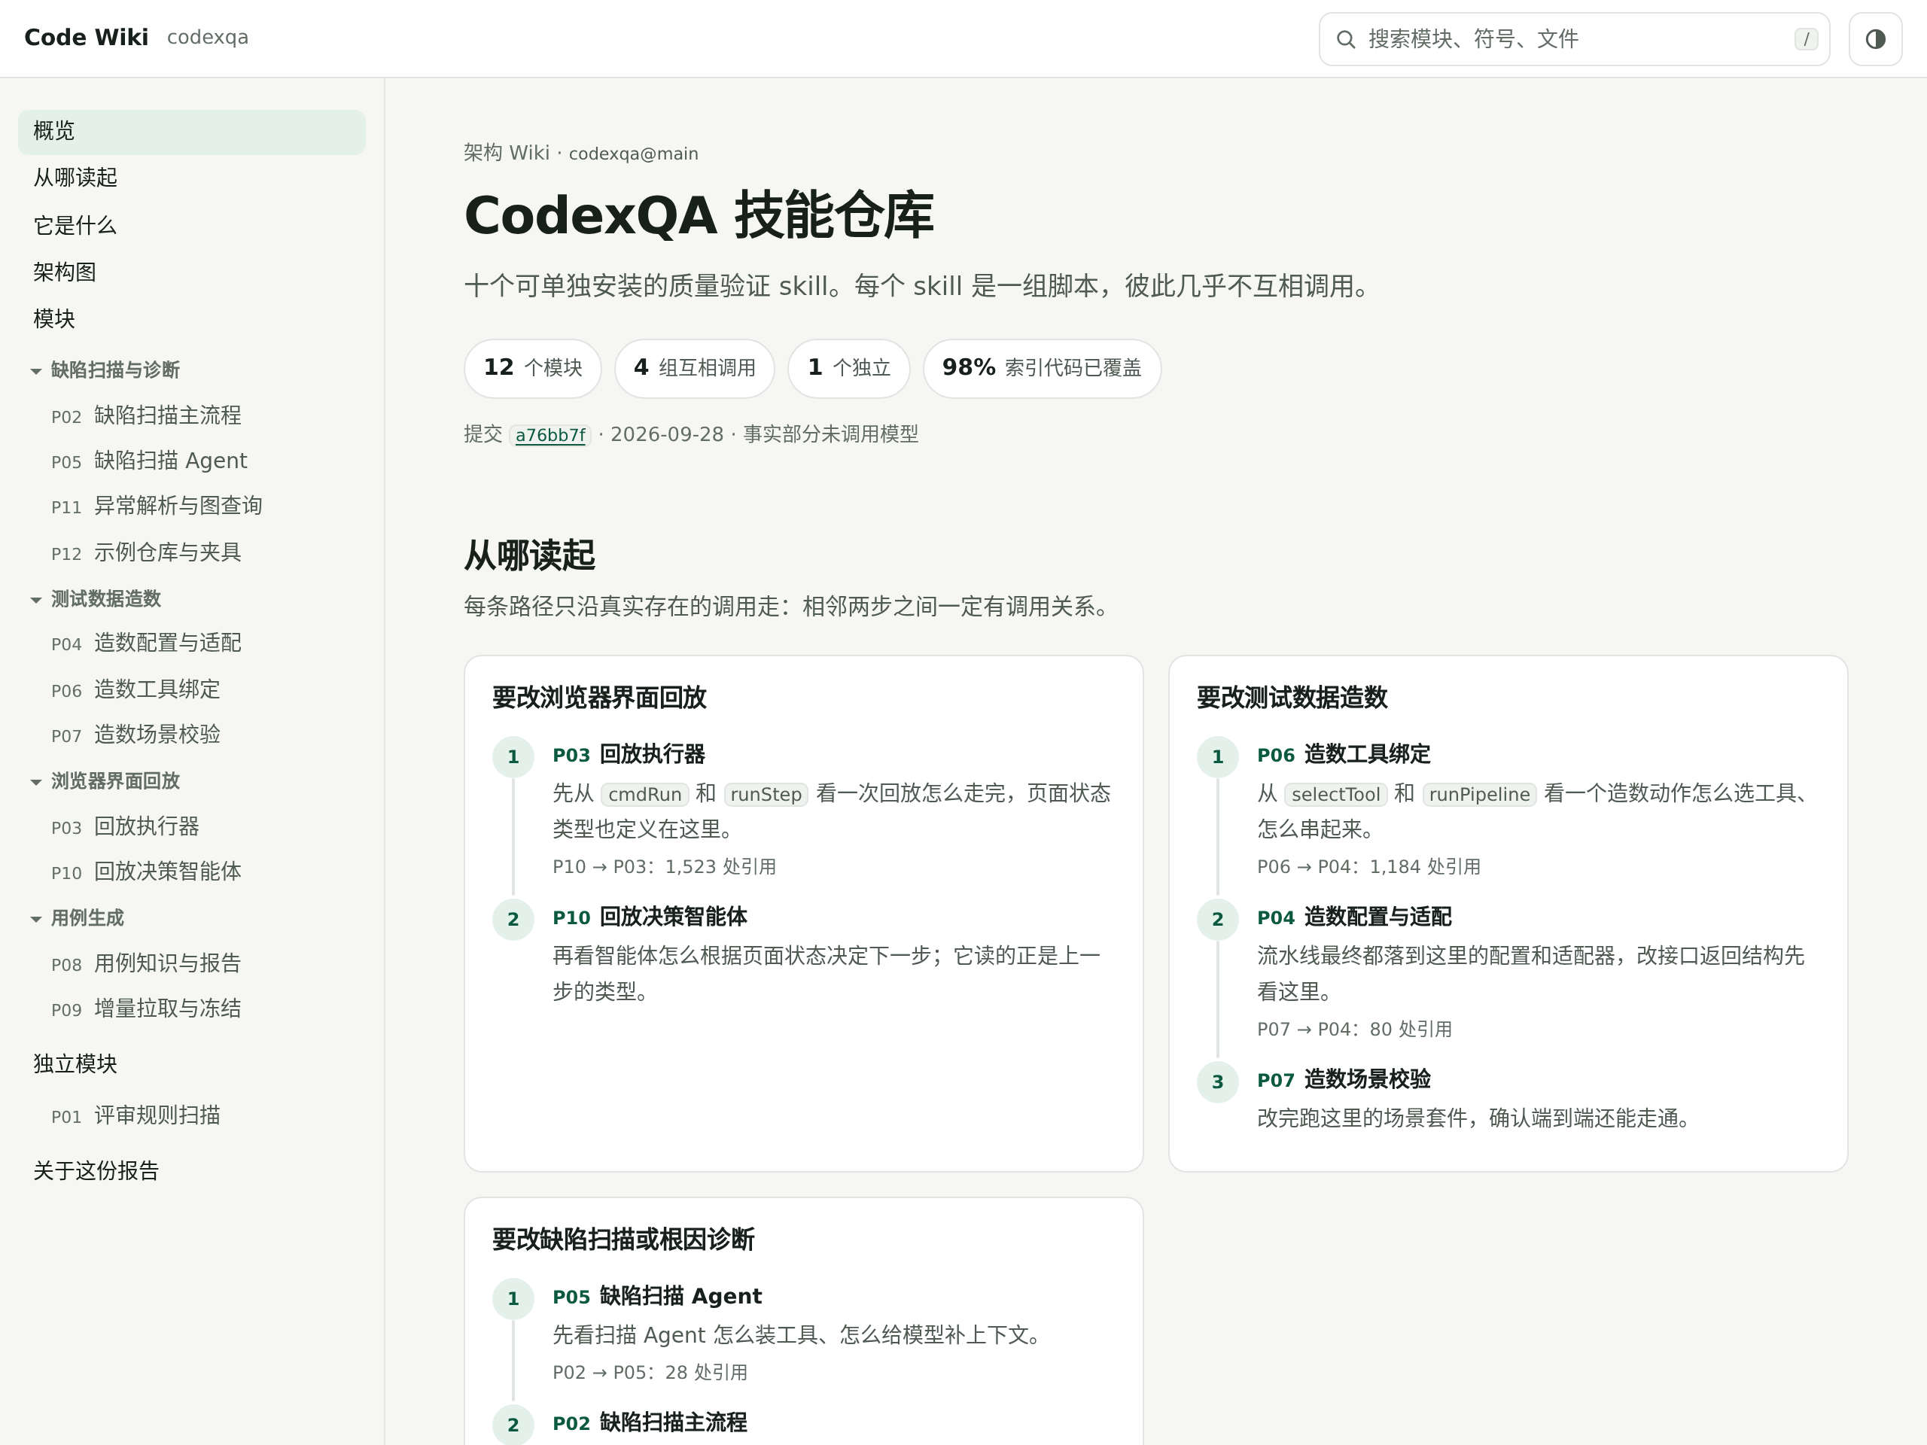Screen dimensions: 1927x1445
Task: Click P06 → P04: 1,184 处引用 text
Action: point(1368,868)
